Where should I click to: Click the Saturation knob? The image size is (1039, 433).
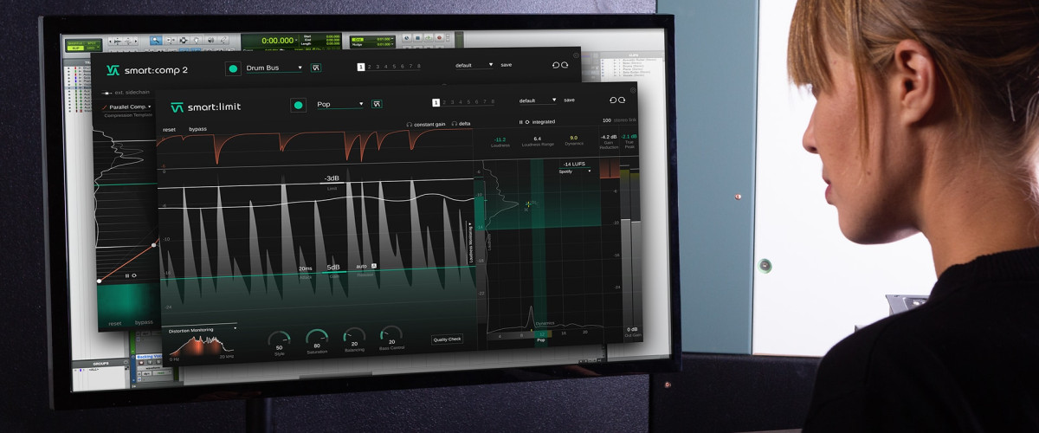click(x=317, y=338)
